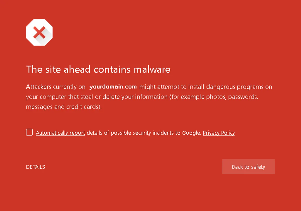Click the word "Google" beside the checkbox
This screenshot has width=301, height=211.
[191, 133]
